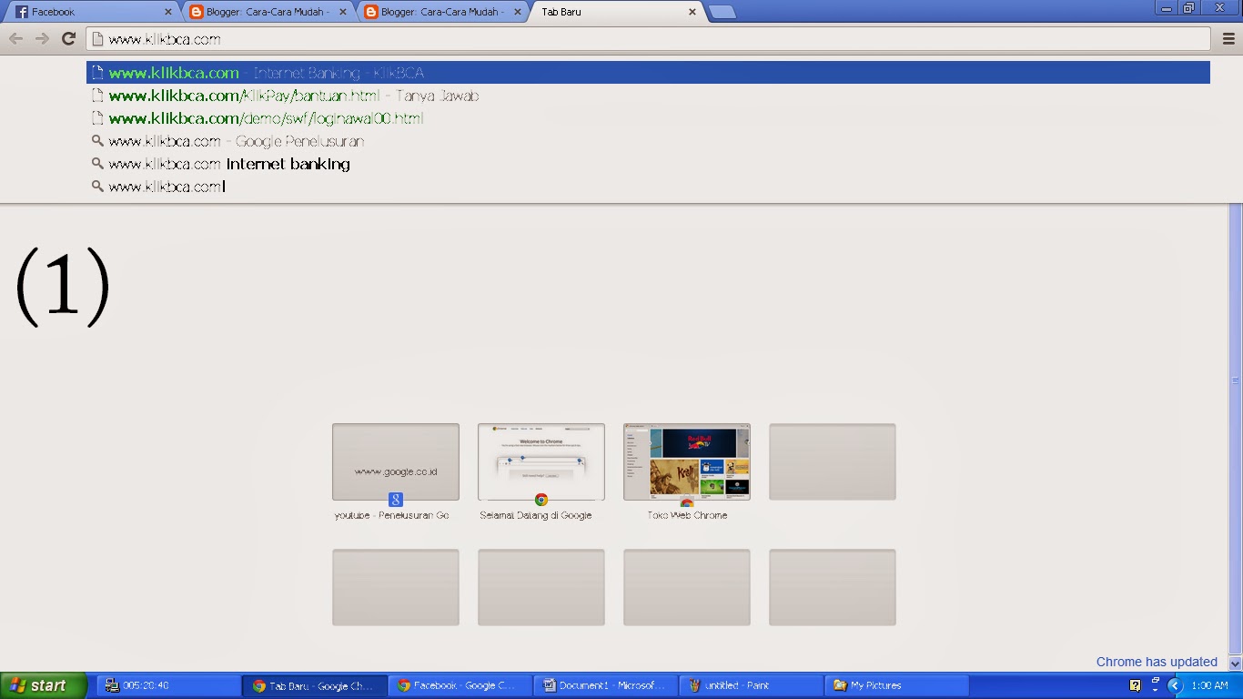This screenshot has width=1243, height=699.
Task: Click the vertical scrollbar down arrow
Action: point(1236,664)
